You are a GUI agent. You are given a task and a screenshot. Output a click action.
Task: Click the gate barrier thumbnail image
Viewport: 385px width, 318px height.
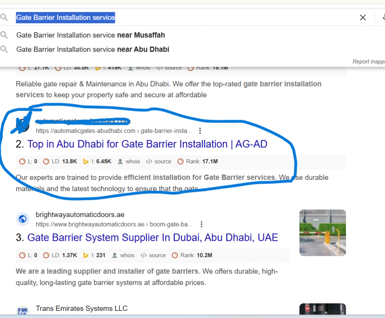[322, 233]
